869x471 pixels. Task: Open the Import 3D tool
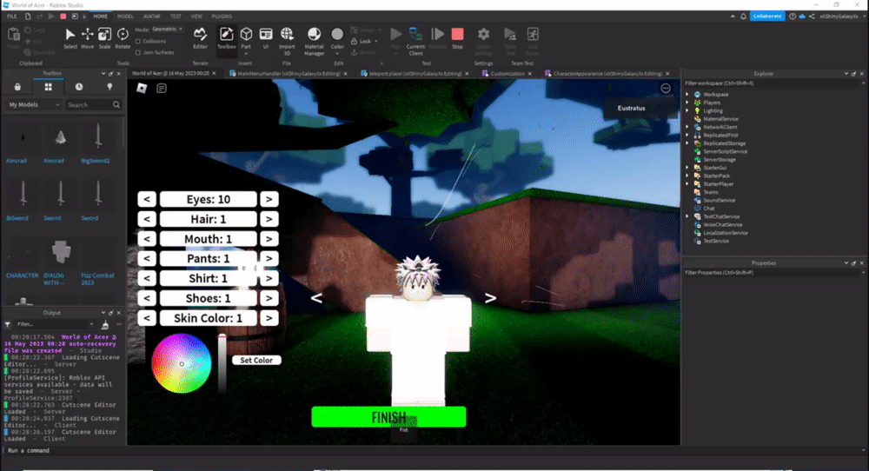287,41
